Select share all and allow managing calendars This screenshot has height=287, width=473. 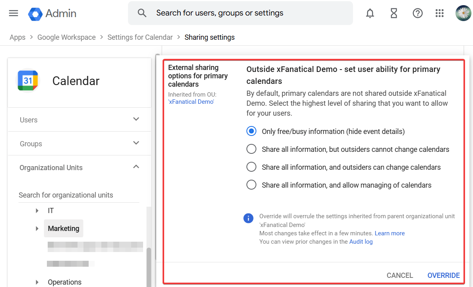point(251,185)
